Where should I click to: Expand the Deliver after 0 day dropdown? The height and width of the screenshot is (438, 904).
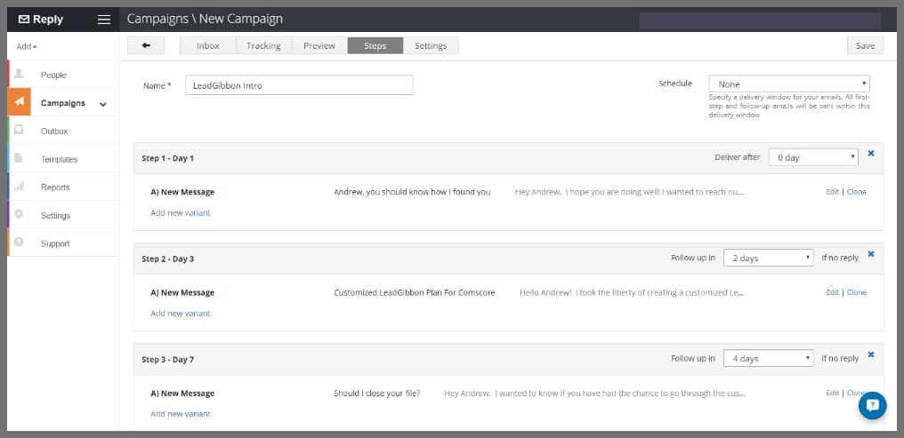click(812, 157)
